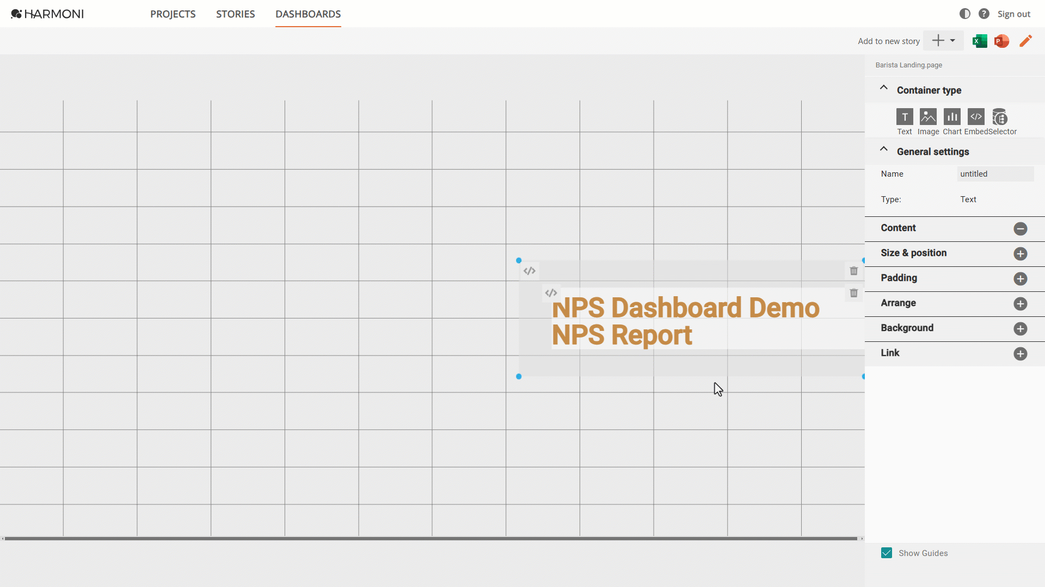Open the Add to story dropdown arrow
Viewport: 1045px width, 587px height.
point(952,41)
